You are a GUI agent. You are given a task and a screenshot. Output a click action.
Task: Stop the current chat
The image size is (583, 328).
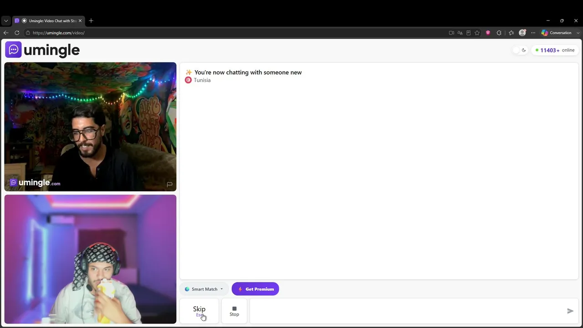coord(234,311)
